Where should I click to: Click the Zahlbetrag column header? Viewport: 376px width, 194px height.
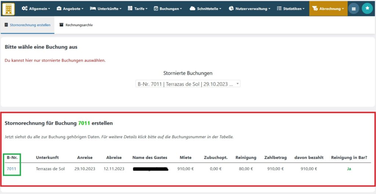tap(275, 157)
